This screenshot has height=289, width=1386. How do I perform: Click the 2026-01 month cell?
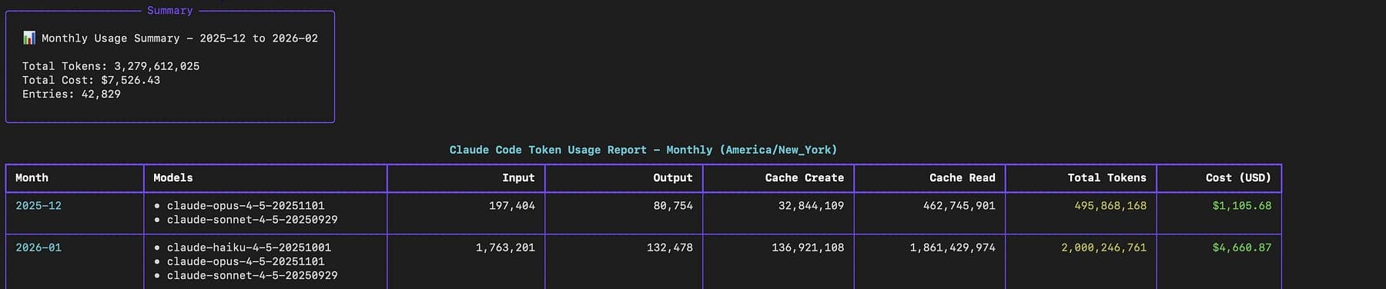[x=38, y=247]
